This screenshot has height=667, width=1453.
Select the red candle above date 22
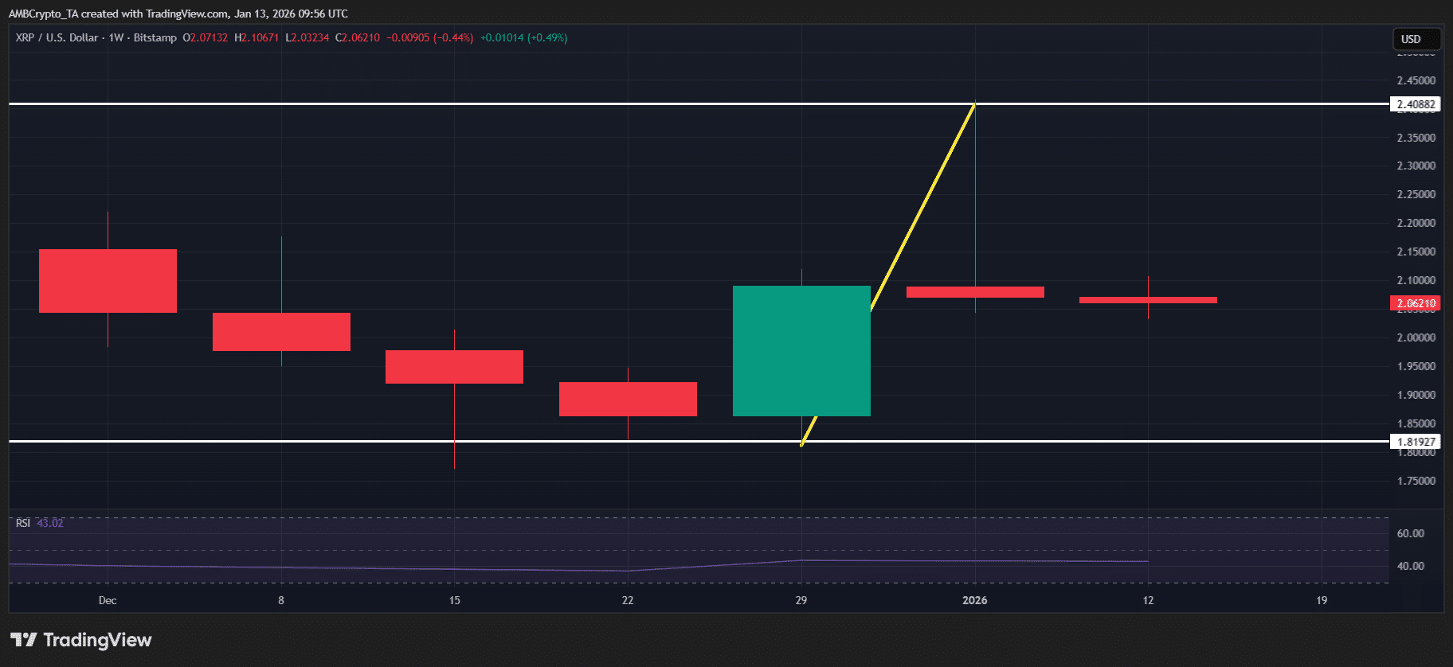(628, 399)
